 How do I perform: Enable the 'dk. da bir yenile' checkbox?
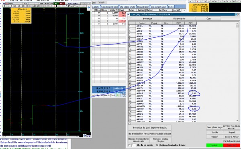130,145
